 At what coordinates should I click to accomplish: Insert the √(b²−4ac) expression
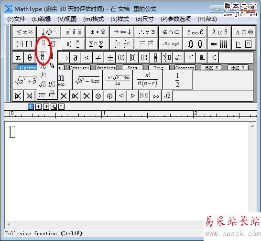87,80
